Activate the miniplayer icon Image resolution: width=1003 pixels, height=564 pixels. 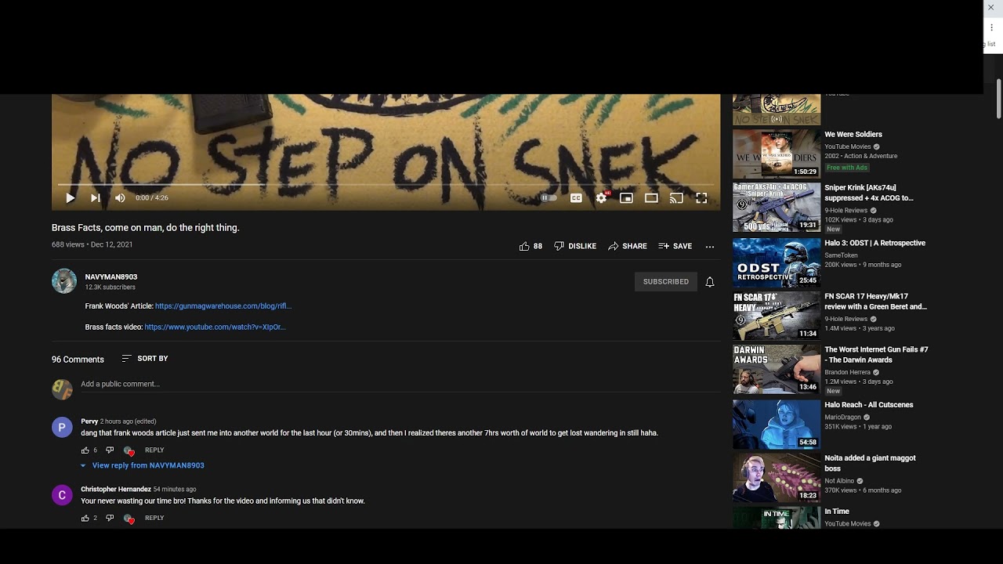(x=626, y=198)
